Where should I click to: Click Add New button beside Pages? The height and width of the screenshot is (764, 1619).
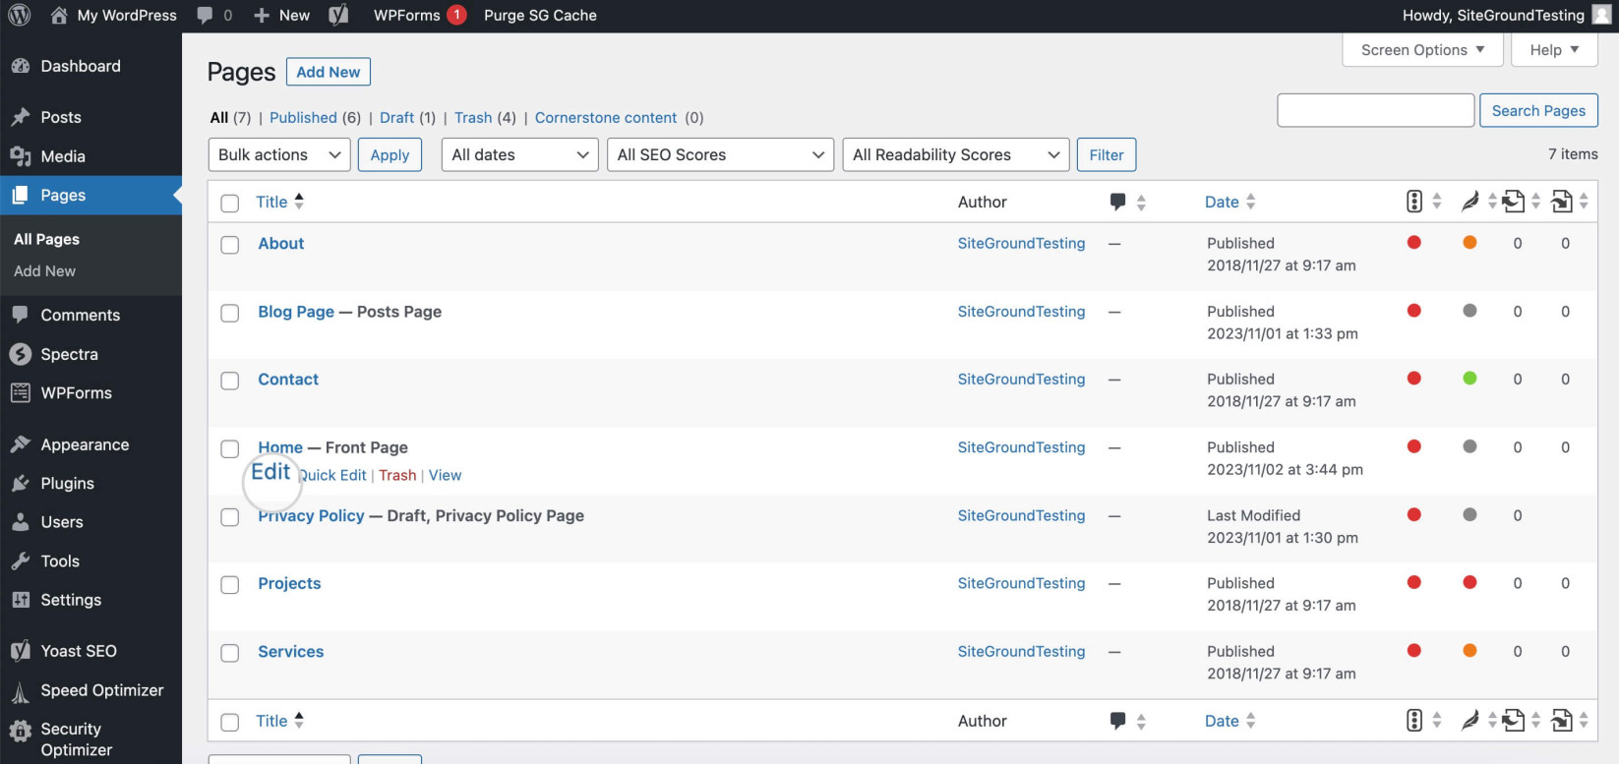point(329,72)
